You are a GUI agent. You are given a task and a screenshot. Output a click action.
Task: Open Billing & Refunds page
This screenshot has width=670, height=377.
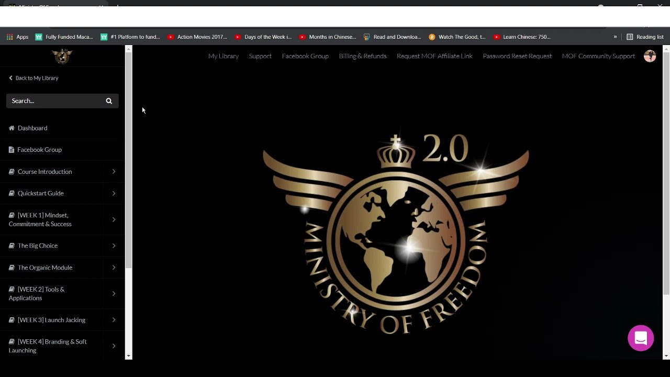pyautogui.click(x=363, y=56)
